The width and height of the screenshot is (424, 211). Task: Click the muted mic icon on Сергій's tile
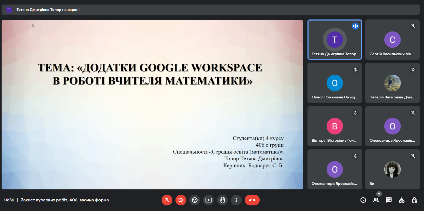[x=413, y=26]
